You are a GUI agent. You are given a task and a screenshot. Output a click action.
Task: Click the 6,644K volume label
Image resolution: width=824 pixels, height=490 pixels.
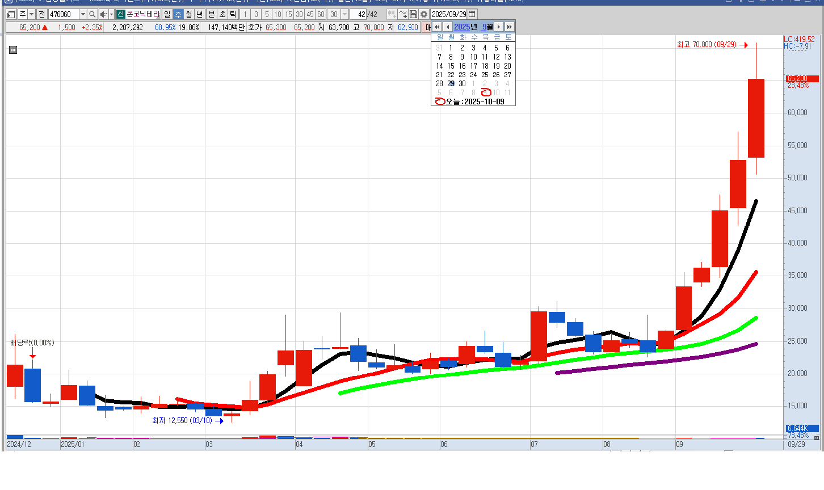802,428
